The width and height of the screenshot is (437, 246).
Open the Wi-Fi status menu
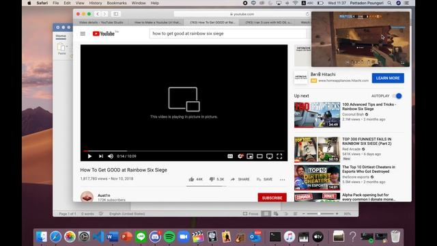click(x=295, y=3)
